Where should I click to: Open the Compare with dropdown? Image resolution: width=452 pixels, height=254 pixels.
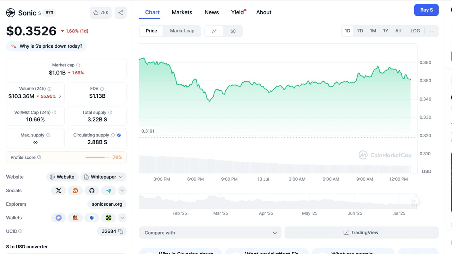click(210, 233)
